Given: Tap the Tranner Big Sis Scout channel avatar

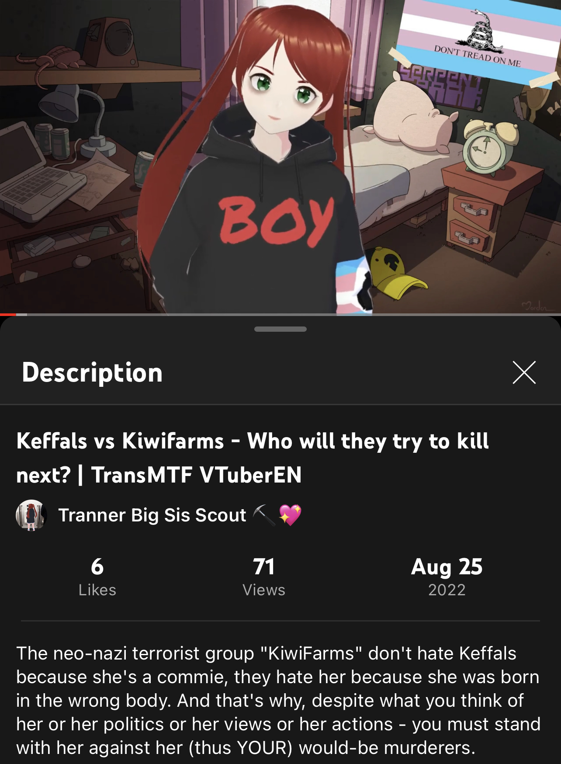Looking at the screenshot, I should [x=31, y=515].
